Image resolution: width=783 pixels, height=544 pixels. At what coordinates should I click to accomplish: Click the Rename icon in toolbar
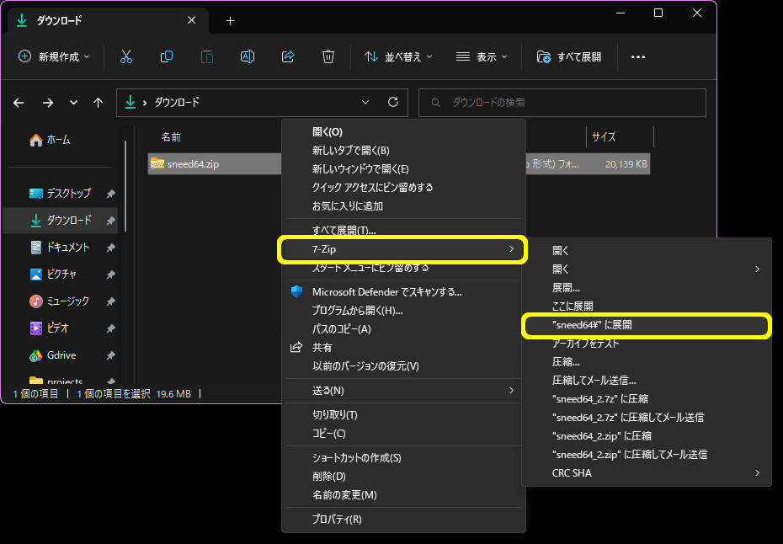click(248, 56)
